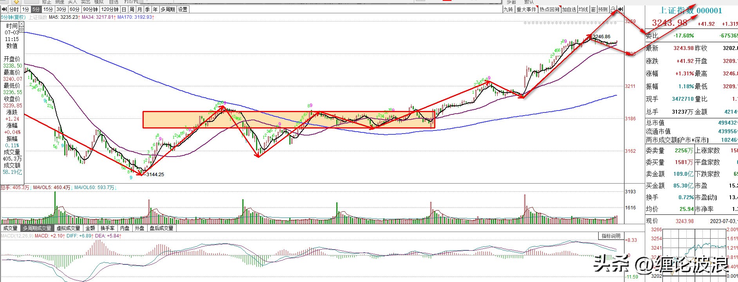This screenshot has height=282, width=738.
Task: Click the 预测 forecast button
Action: click(x=603, y=9)
